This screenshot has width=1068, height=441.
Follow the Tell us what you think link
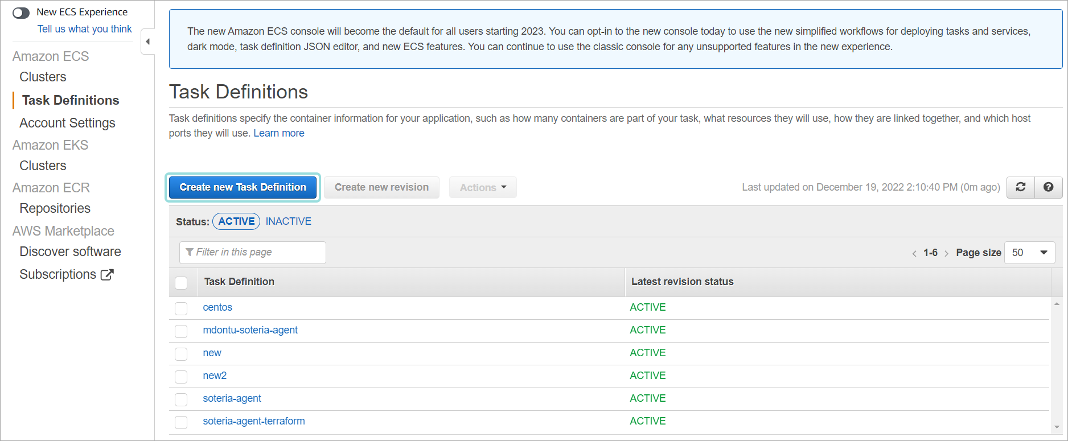tap(84, 29)
